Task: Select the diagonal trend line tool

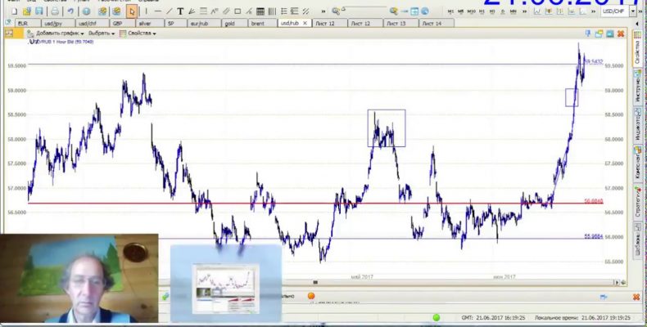Action: click(170, 11)
